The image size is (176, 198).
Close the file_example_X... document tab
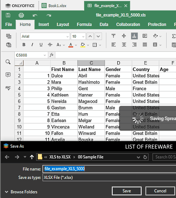[126, 6]
